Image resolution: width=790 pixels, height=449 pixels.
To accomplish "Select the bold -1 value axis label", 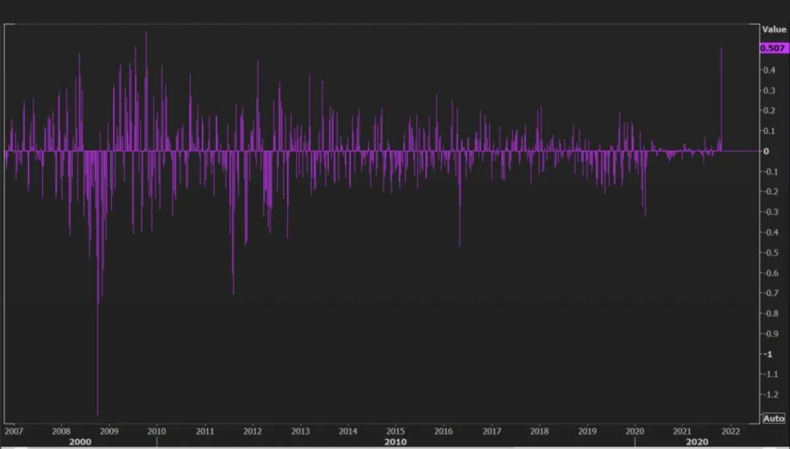I will coord(766,354).
